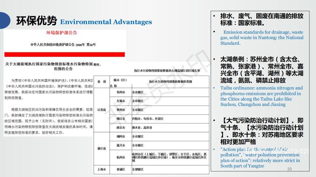This screenshot has width=316, height=177.
Task: Select the '湖州市' table cell
Action: [x=121, y=136]
